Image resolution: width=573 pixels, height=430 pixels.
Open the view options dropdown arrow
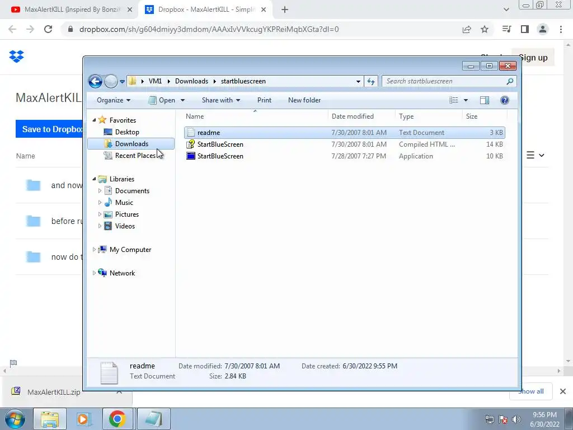coord(466,100)
